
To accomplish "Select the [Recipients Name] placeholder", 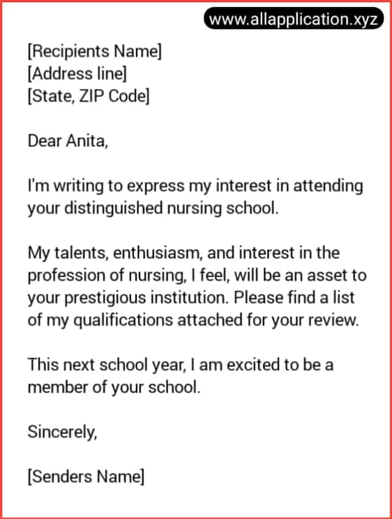I will [95, 51].
